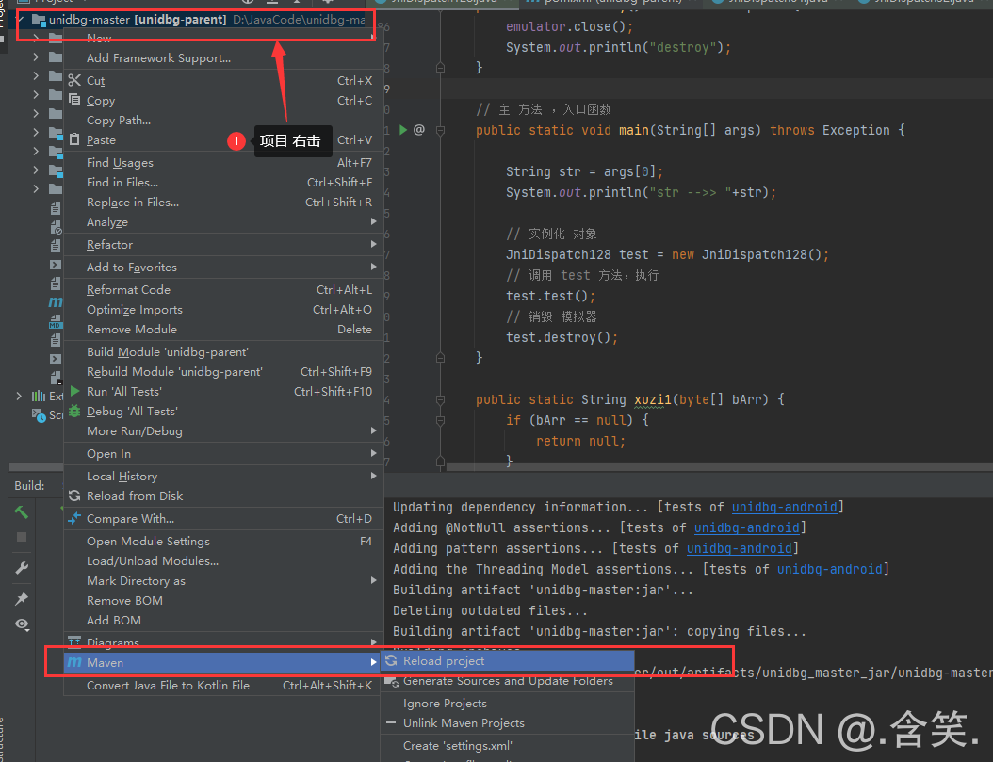Expand the External Libraries tree node arrow
The image size is (993, 762).
tap(19, 397)
